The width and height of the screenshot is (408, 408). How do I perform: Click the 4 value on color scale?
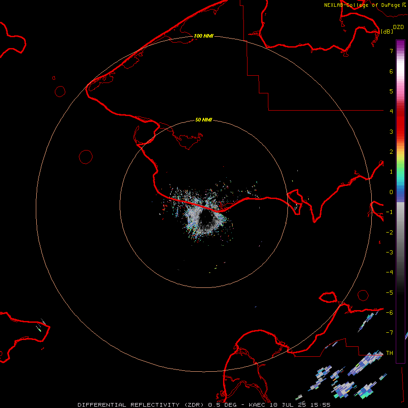pyautogui.click(x=391, y=112)
